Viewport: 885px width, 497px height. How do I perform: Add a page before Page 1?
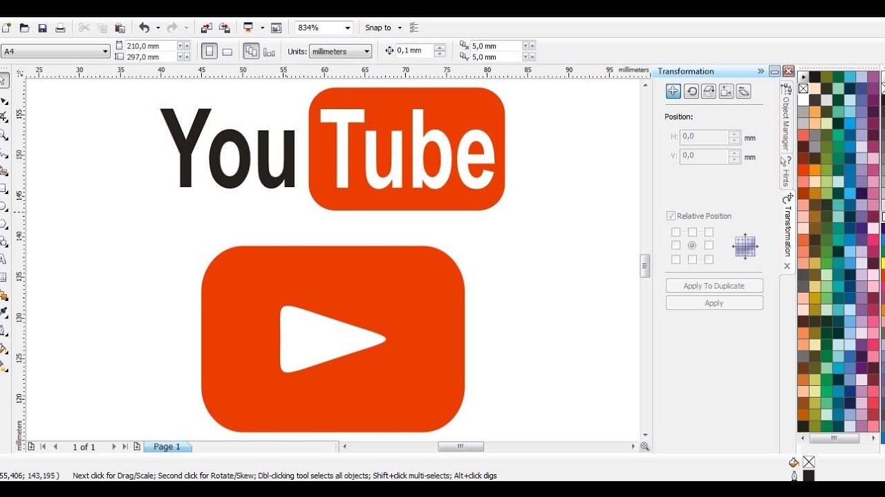pyautogui.click(x=31, y=447)
